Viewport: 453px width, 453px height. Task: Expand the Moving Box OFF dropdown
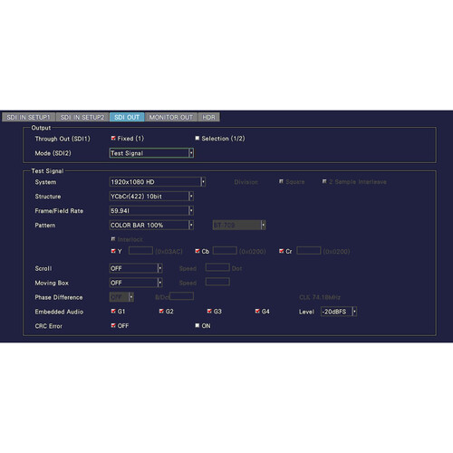(x=136, y=283)
